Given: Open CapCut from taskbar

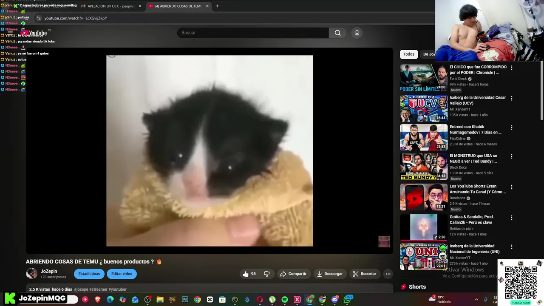Looking at the screenshot, I should 210,300.
